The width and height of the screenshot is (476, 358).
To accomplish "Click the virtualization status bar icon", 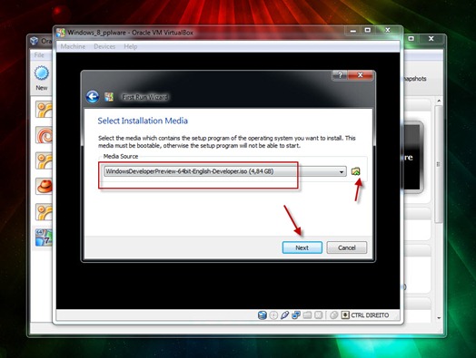I will coord(318,315).
